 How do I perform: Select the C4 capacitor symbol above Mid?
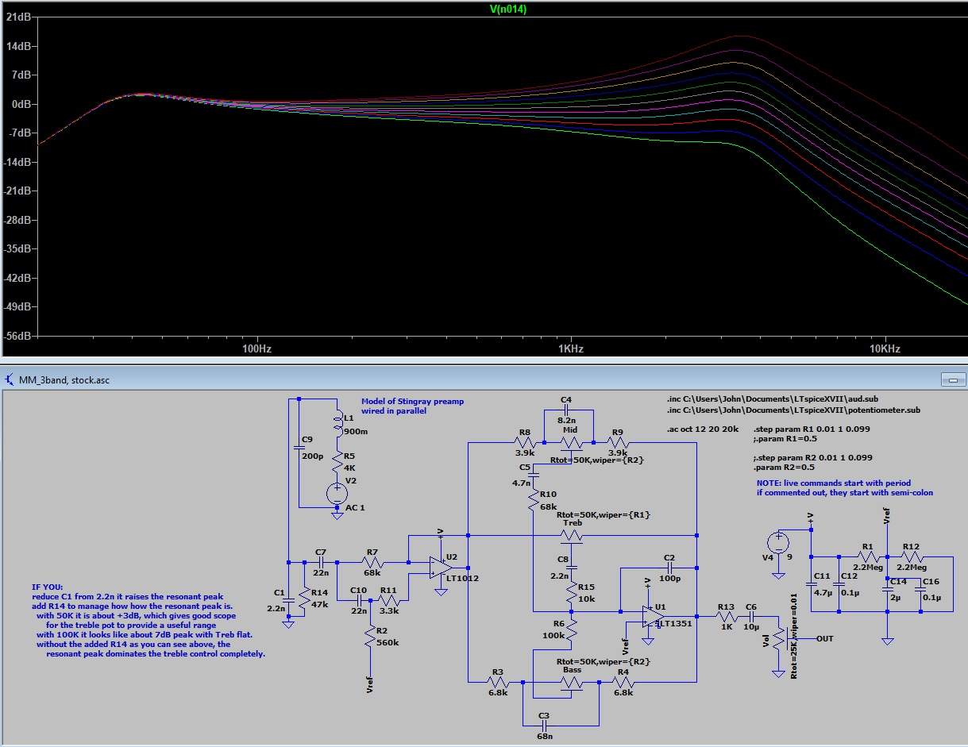pyautogui.click(x=565, y=410)
